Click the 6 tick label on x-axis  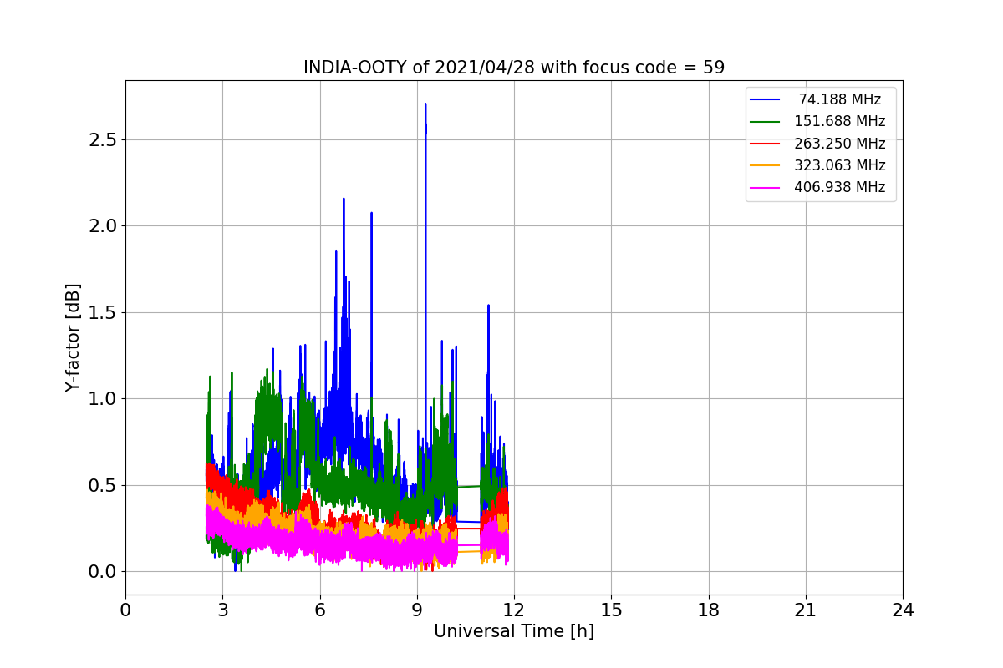320,610
